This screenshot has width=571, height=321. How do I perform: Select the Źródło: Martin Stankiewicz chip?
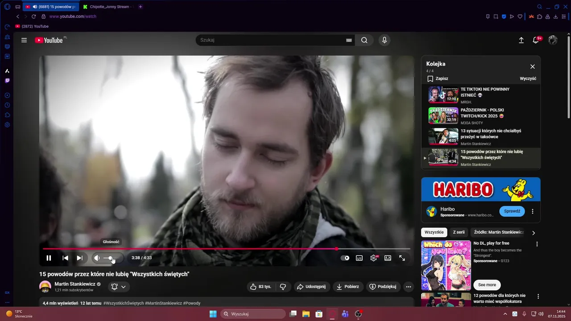tap(498, 232)
